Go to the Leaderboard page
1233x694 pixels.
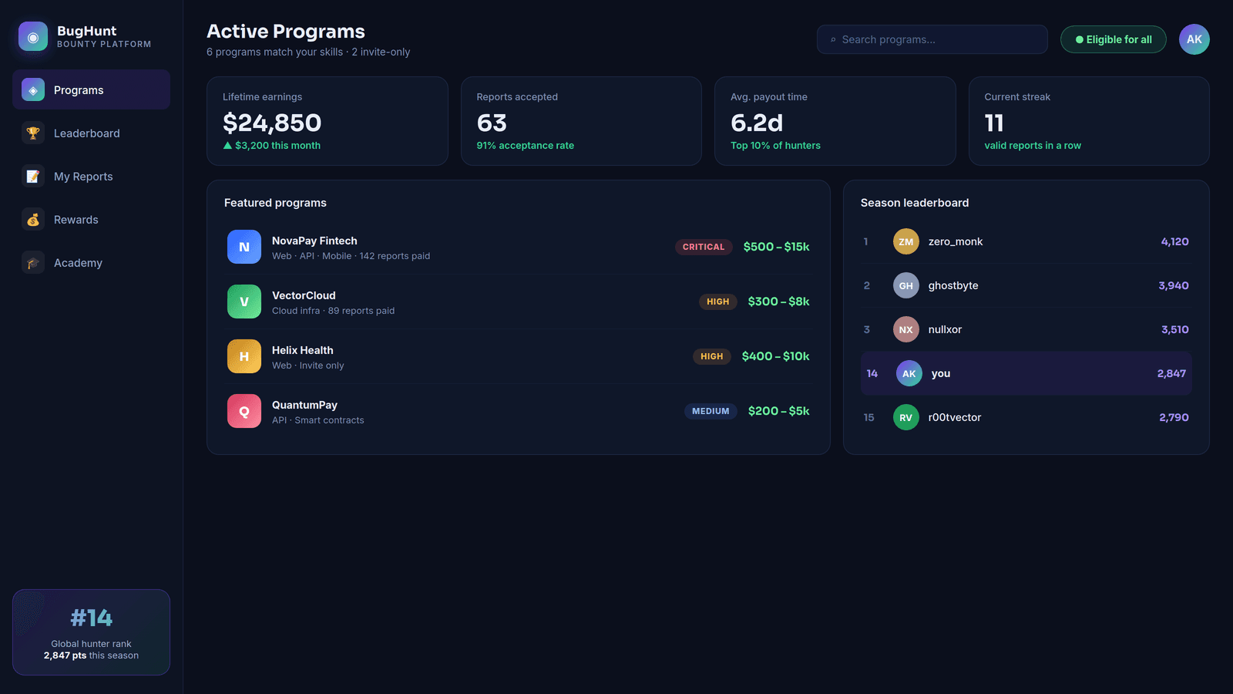[91, 133]
